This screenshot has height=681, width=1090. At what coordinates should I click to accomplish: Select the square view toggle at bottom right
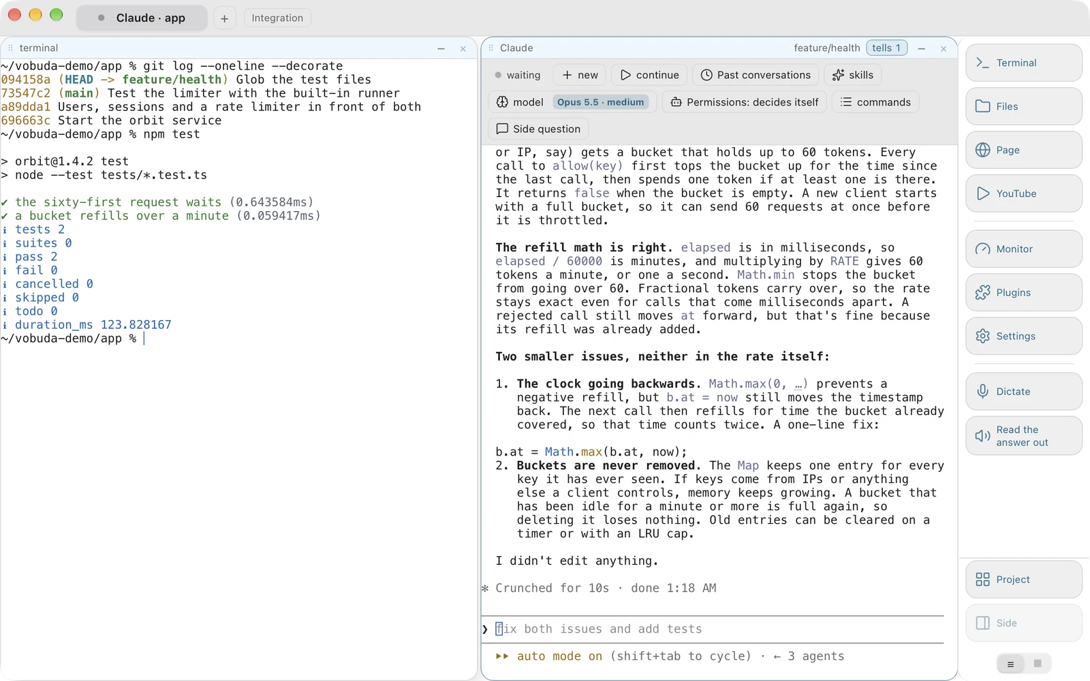click(x=1038, y=664)
